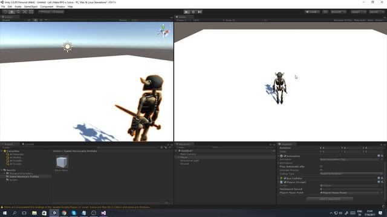Viewport: 387px width, 217px height.
Task: Open the Create button in Project
Action: pyautogui.click(x=6, y=147)
